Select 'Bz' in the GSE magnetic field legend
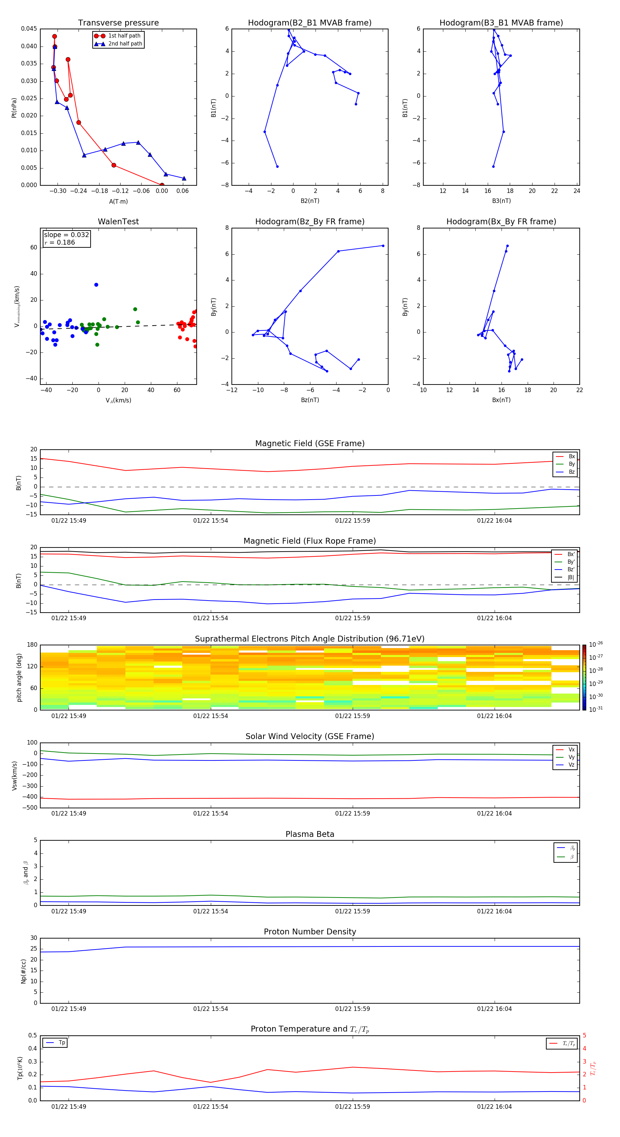 [x=566, y=472]
